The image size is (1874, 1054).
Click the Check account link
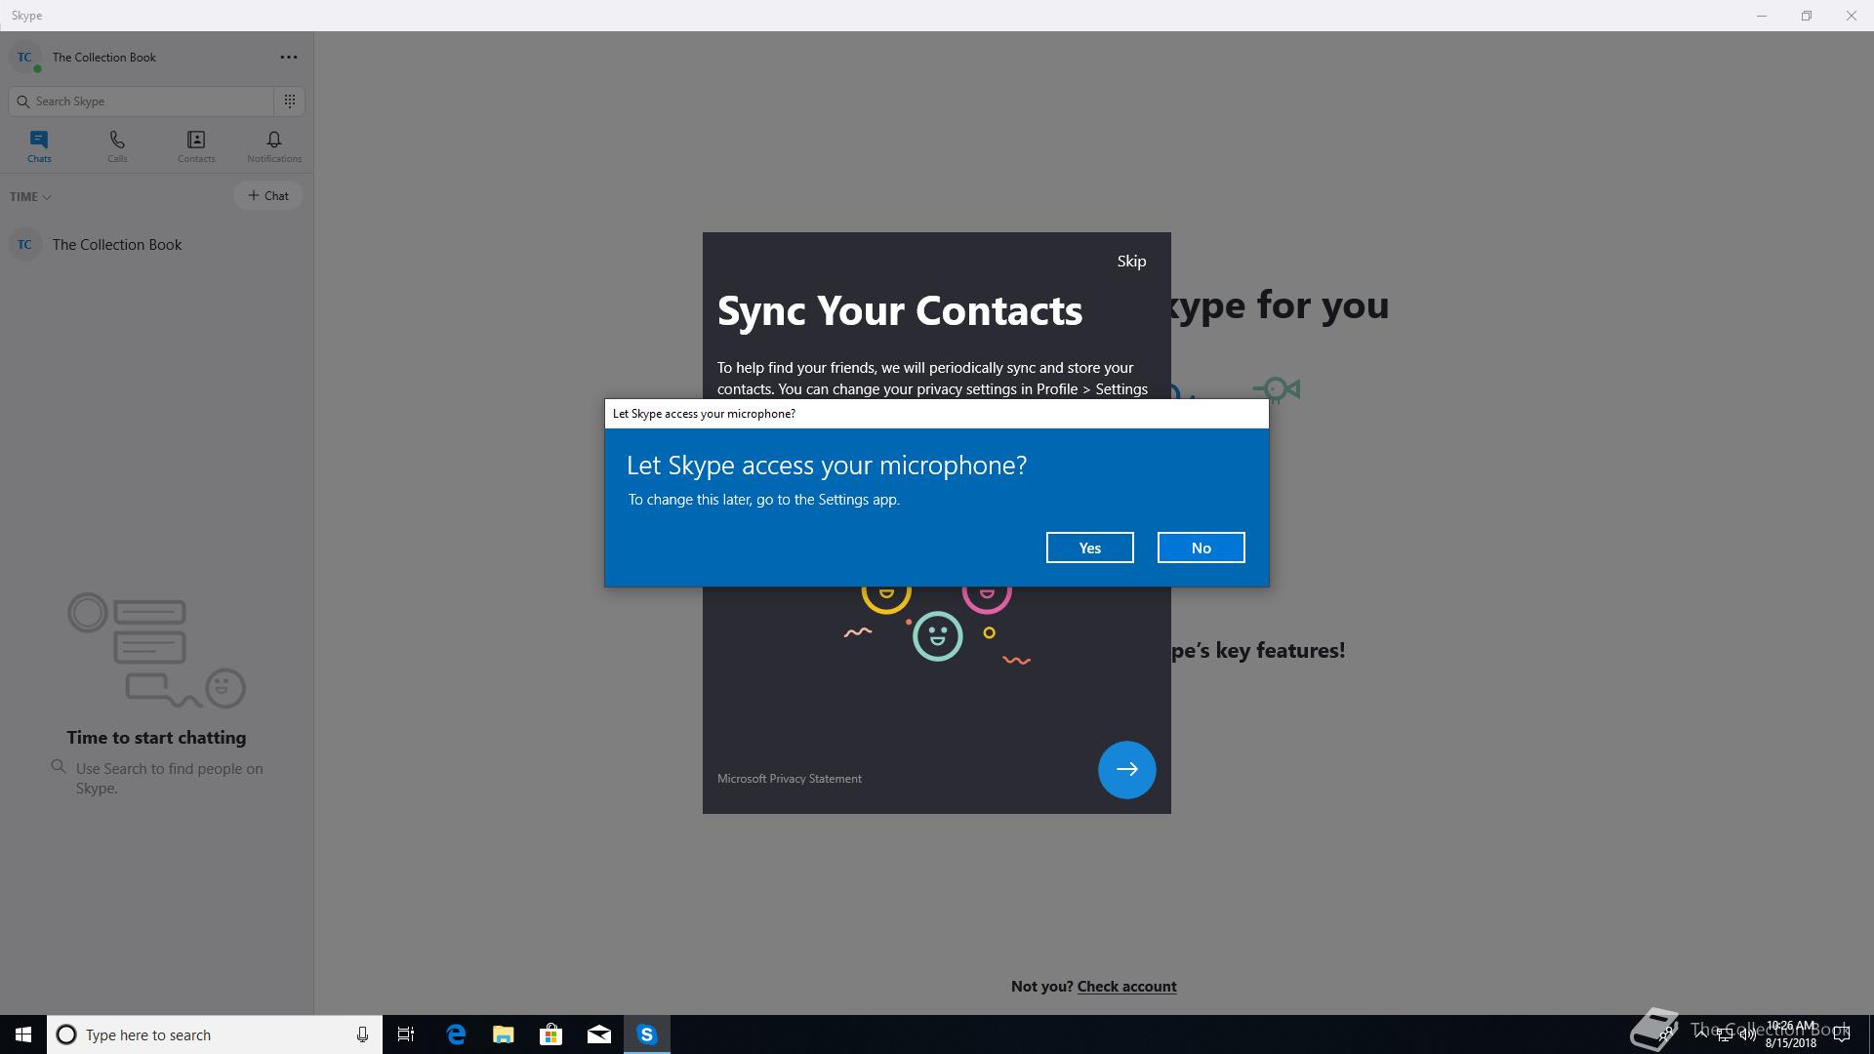(1126, 986)
